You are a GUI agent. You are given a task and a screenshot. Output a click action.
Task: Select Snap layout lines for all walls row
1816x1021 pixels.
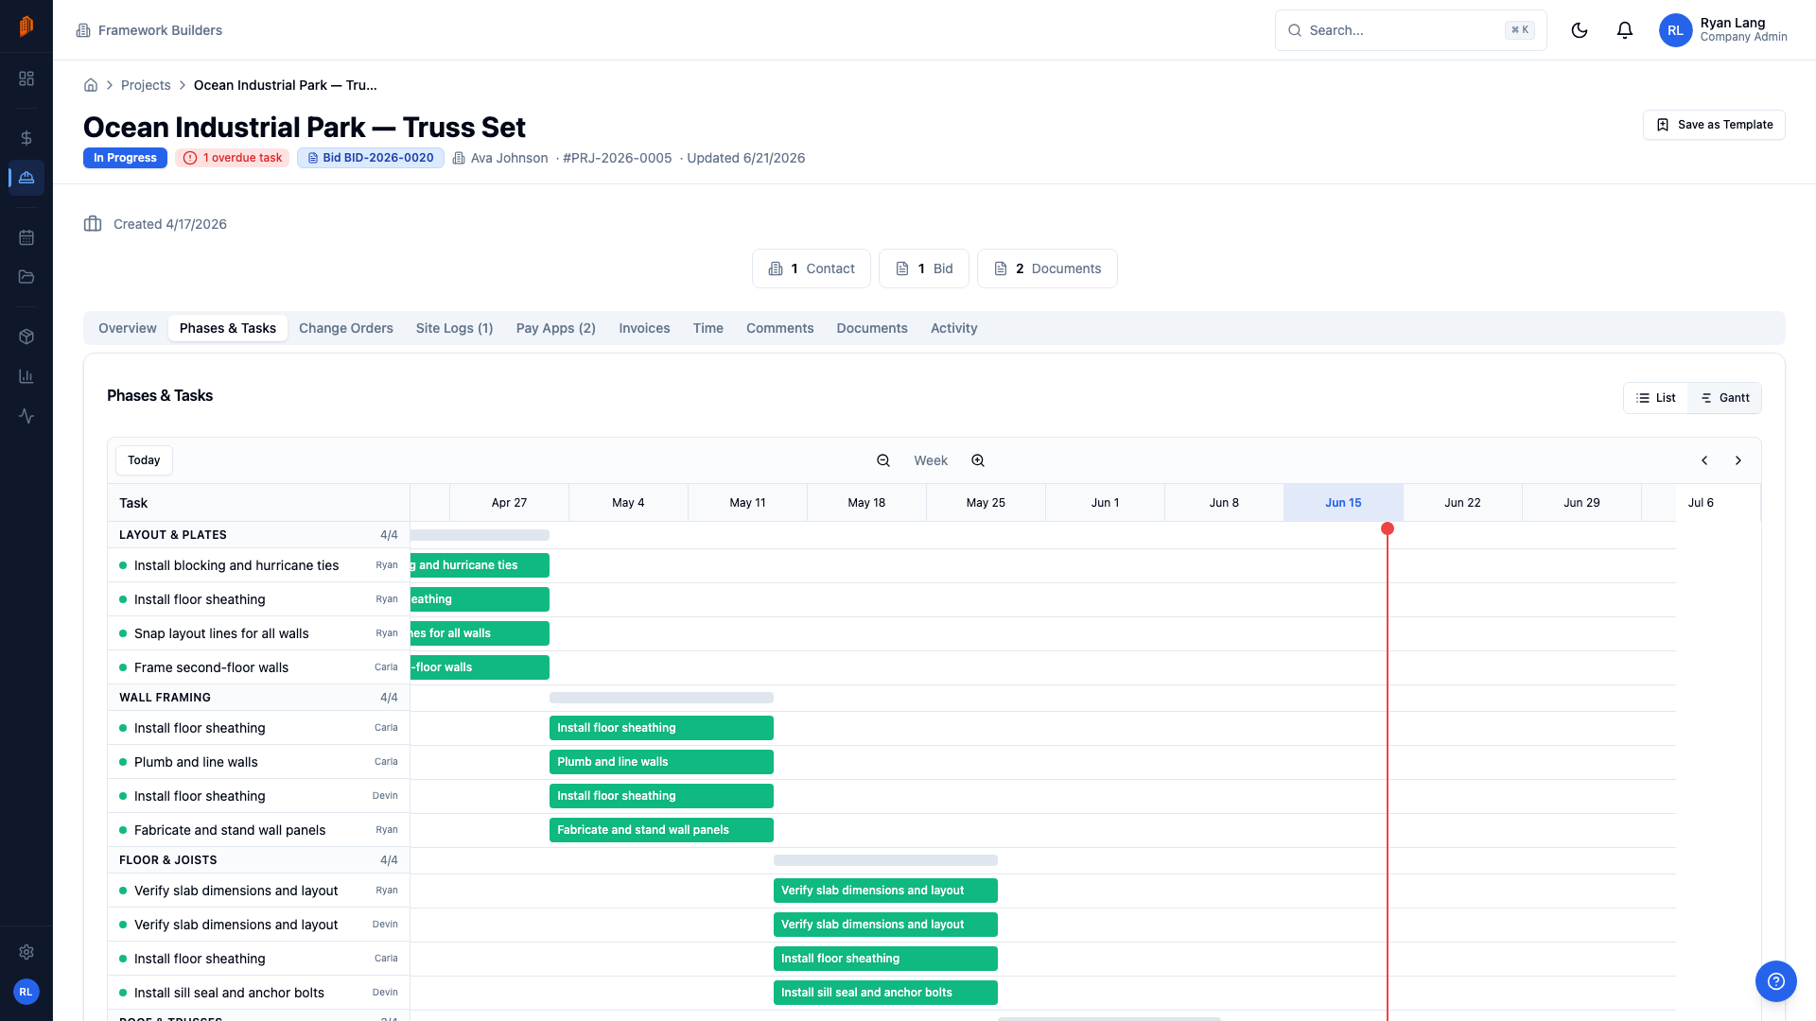(x=258, y=633)
